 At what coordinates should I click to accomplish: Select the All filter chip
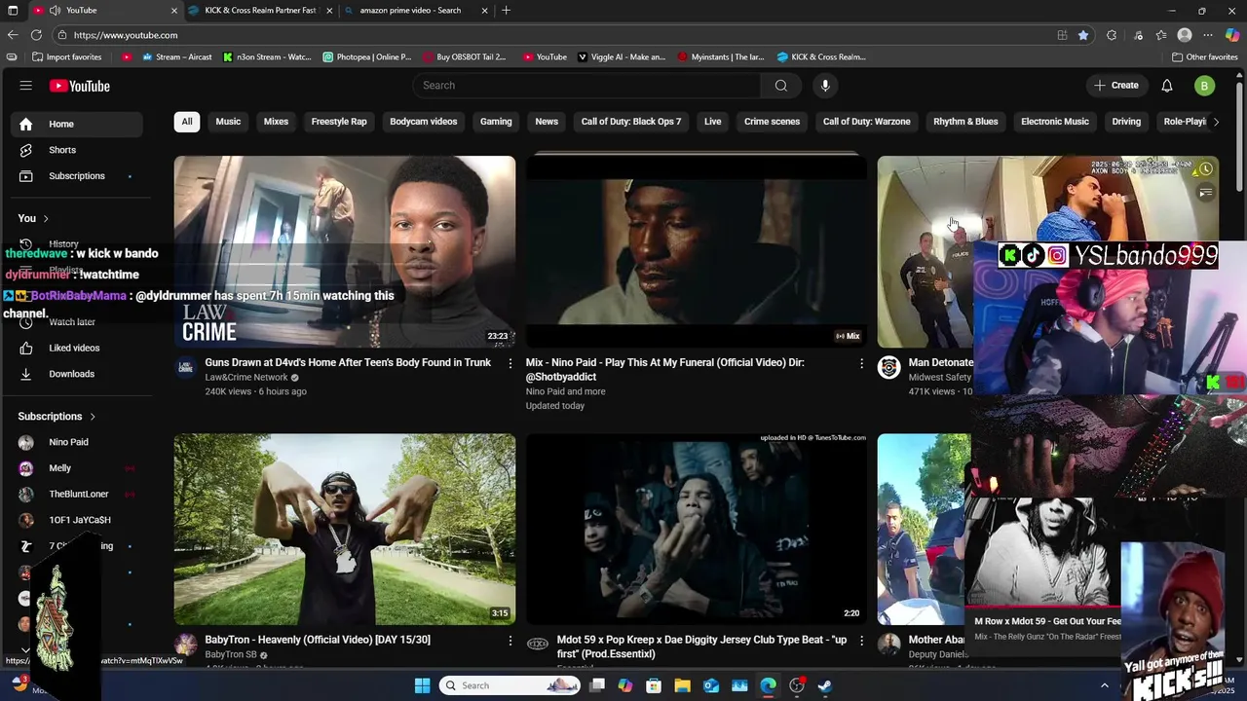pyautogui.click(x=187, y=122)
